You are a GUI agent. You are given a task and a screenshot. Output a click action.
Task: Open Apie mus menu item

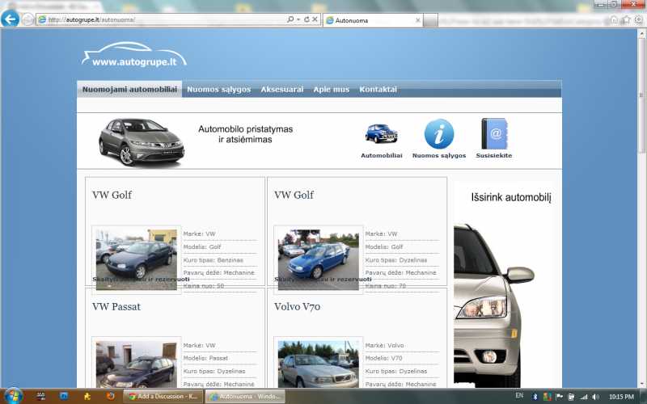pos(331,89)
